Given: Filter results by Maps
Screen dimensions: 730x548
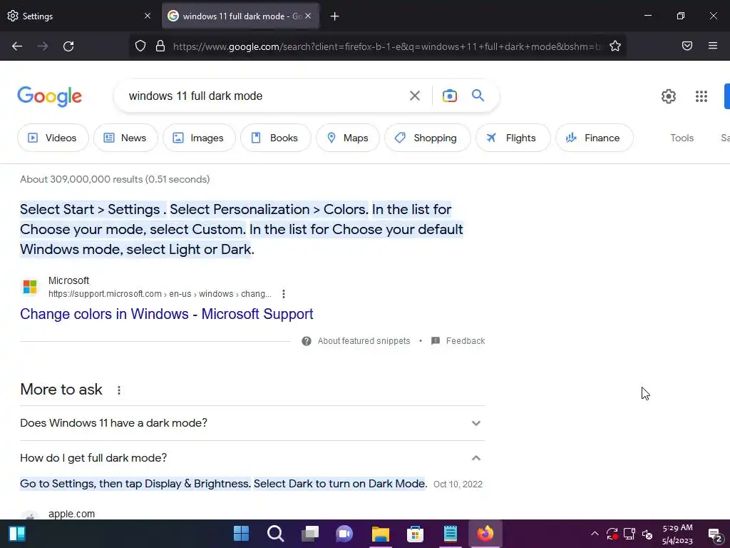Looking at the screenshot, I should pos(348,138).
